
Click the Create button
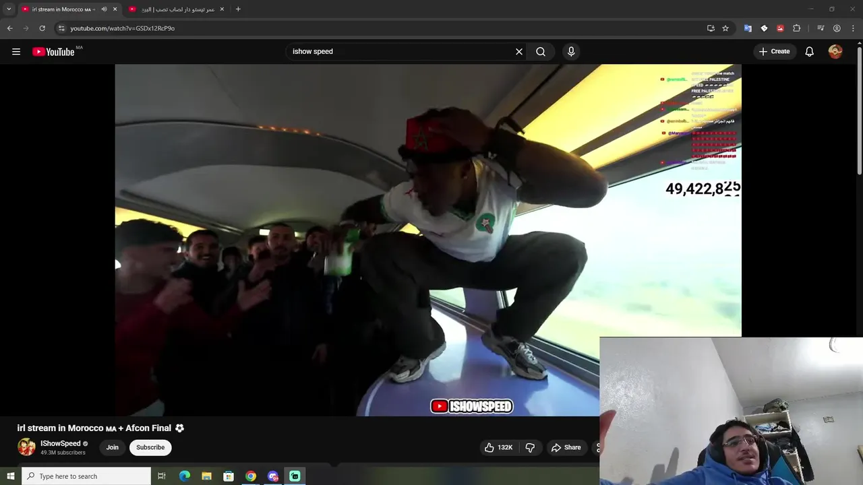[774, 52]
